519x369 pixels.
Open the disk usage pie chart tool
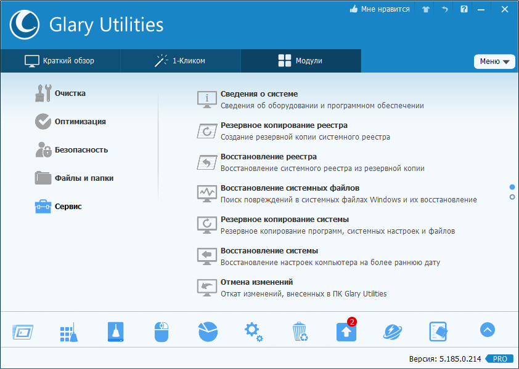point(208,331)
